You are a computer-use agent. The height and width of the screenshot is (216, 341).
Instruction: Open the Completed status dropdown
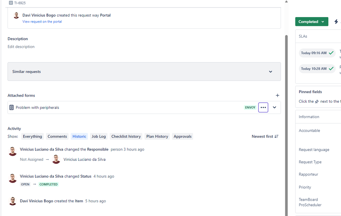311,21
